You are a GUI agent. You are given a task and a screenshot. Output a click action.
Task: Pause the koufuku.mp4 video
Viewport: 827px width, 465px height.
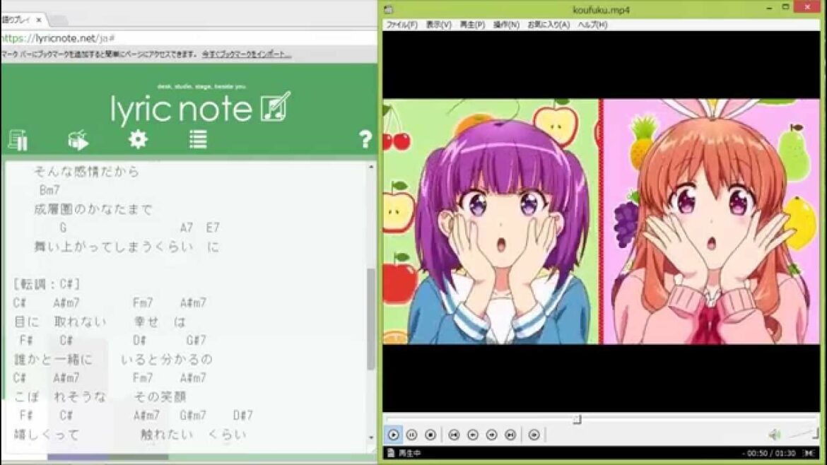pyautogui.click(x=411, y=435)
